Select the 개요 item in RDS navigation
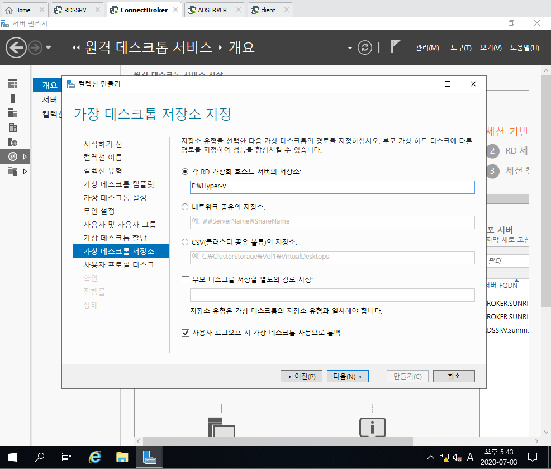The width and height of the screenshot is (551, 469). [47, 85]
